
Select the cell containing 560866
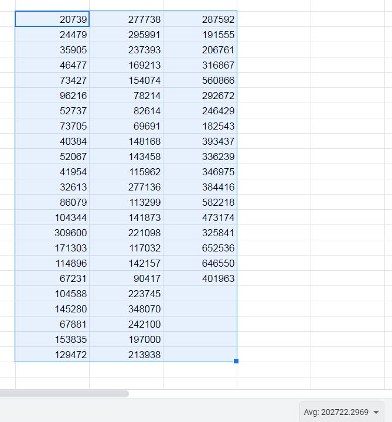coord(200,80)
